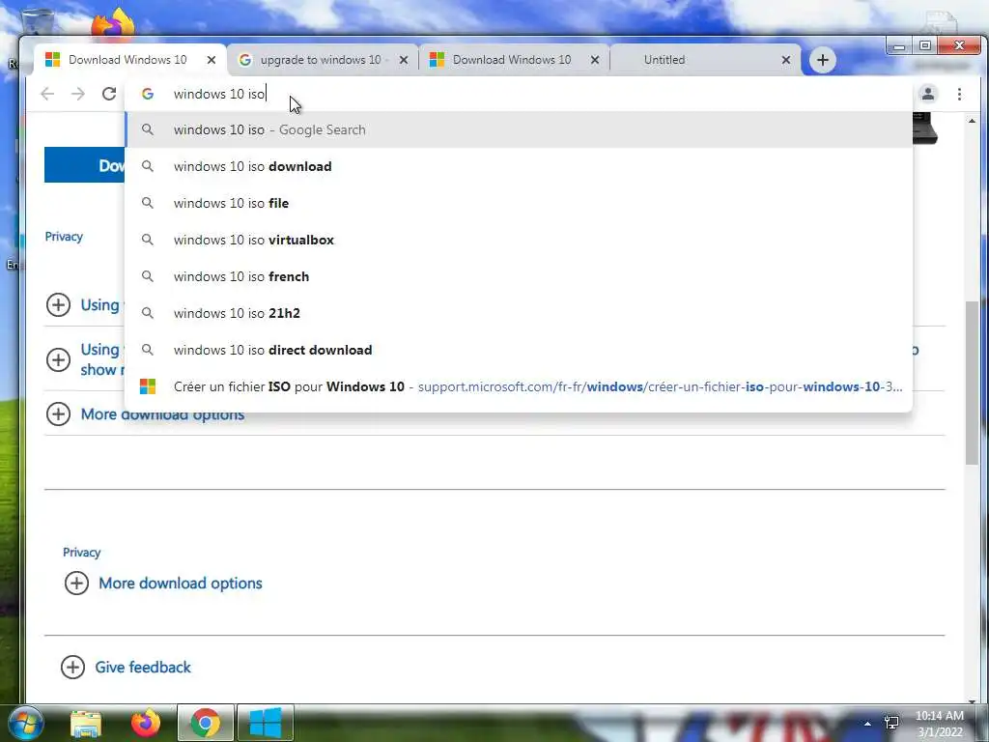989x742 pixels.
Task: Click the Google logo in the address bar
Action: pyautogui.click(x=148, y=94)
